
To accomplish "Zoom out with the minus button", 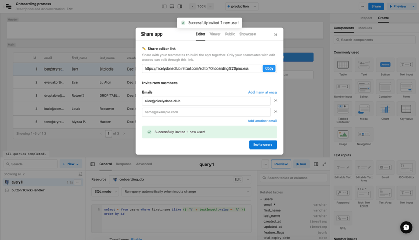I will pos(192,6).
